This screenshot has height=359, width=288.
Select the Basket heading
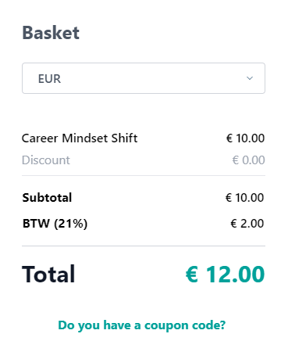click(51, 33)
